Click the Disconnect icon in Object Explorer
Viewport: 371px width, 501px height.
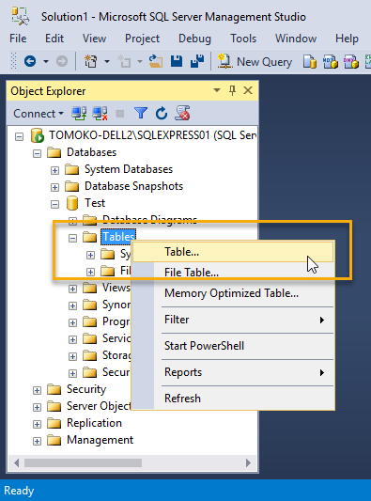pos(100,114)
